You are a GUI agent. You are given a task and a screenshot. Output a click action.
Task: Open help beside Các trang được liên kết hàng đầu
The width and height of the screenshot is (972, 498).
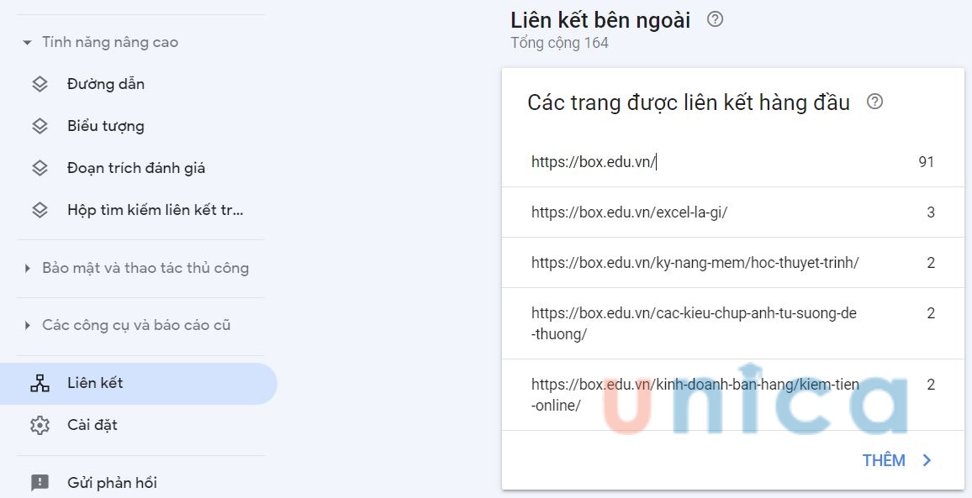click(x=875, y=102)
